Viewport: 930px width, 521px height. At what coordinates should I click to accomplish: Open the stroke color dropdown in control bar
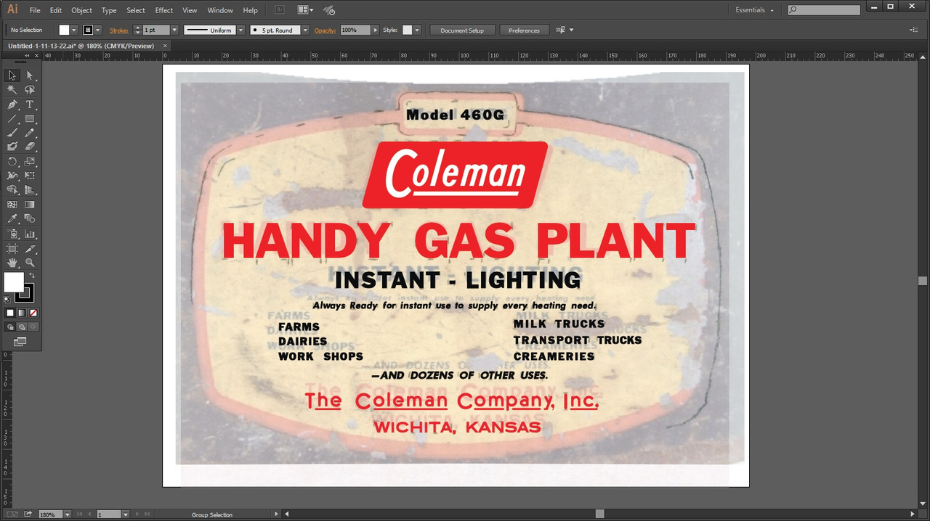[97, 30]
